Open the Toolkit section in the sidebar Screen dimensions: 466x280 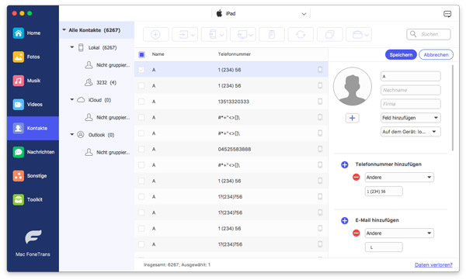(x=33, y=199)
